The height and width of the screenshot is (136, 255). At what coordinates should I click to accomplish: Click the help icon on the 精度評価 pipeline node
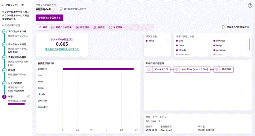click(216, 69)
